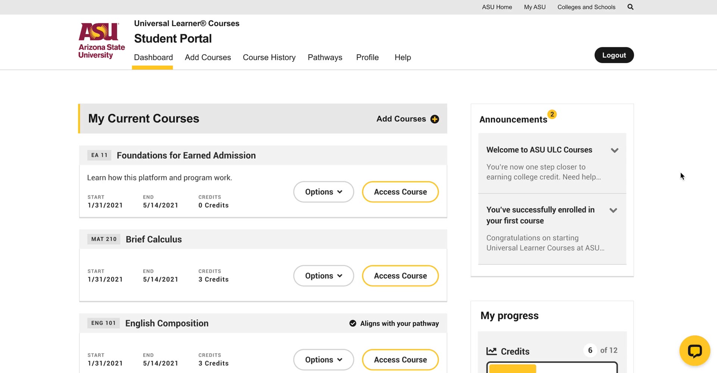Expand the Welcome to ASU ULC Courses announcement
The height and width of the screenshot is (373, 717).
point(615,150)
